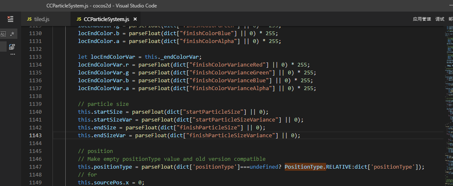This screenshot has width=453, height=186.
Task: Click JS file icon on CCParticleSystem.js tab
Action: point(79,19)
